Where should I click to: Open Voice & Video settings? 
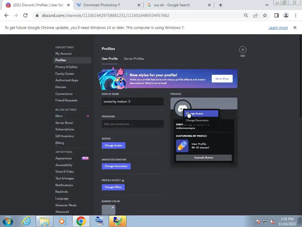click(x=72, y=172)
